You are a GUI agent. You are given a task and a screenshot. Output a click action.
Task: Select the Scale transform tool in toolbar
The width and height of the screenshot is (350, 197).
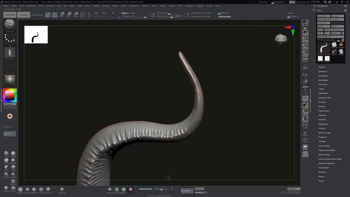[x=69, y=15]
